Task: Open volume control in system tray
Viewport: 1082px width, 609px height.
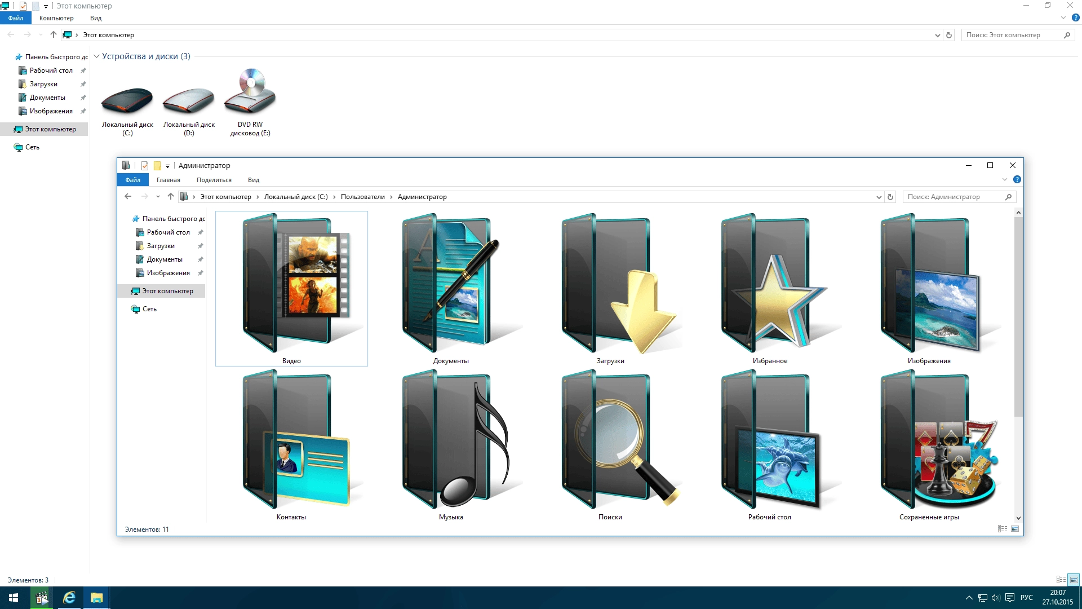Action: click(996, 598)
